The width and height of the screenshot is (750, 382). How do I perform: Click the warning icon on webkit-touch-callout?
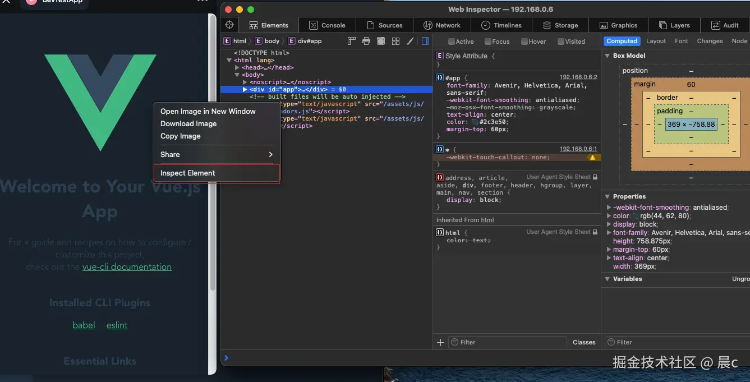(592, 158)
